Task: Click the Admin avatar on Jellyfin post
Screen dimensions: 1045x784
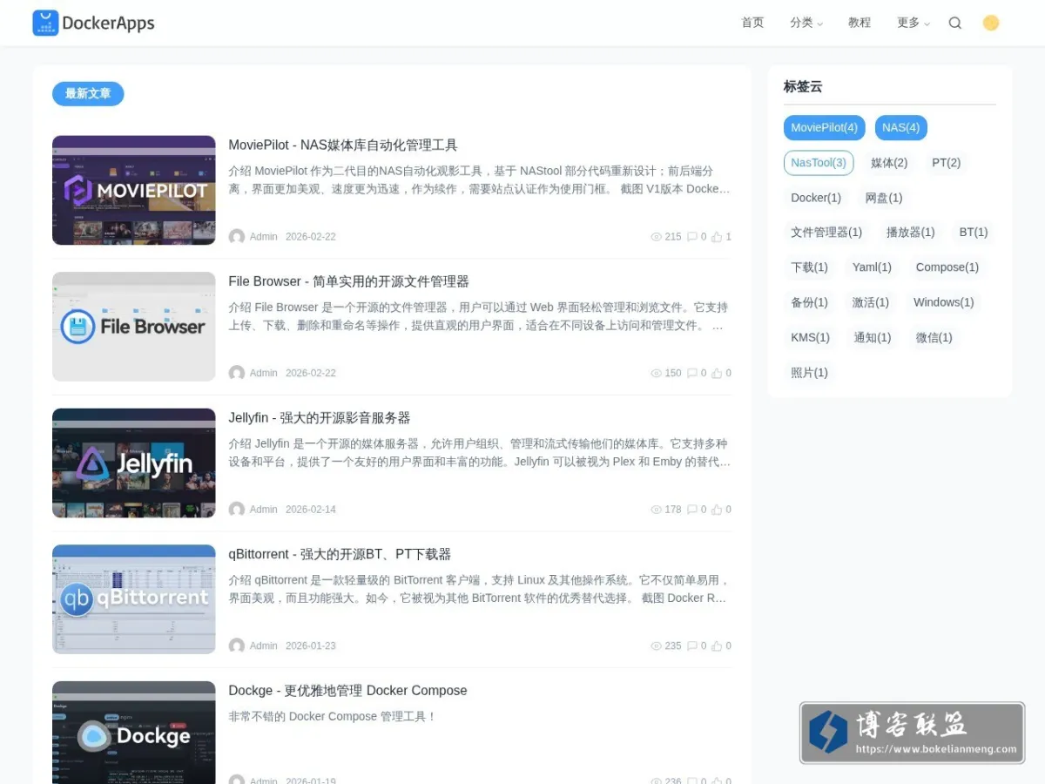Action: [x=237, y=510]
